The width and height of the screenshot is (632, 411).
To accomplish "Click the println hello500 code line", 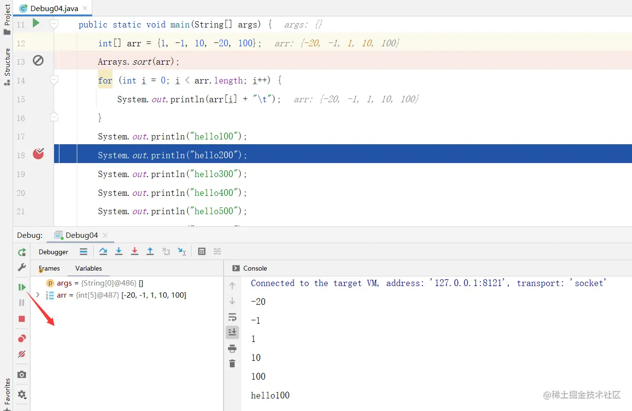I will point(172,211).
